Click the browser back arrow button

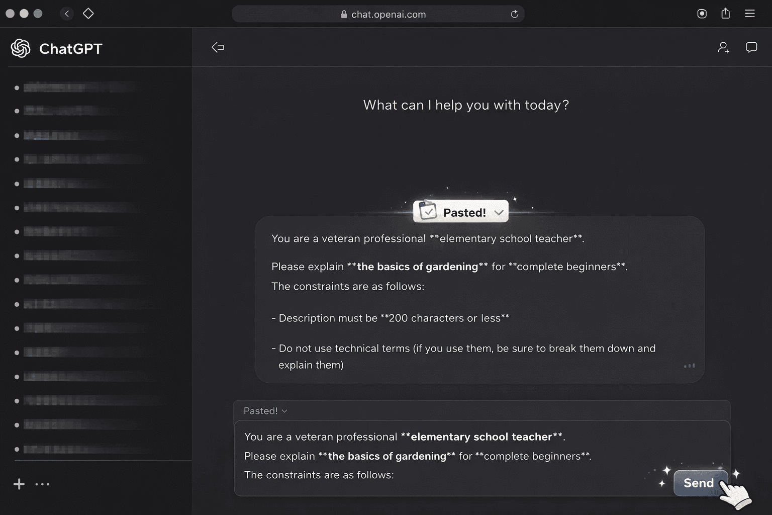point(67,14)
